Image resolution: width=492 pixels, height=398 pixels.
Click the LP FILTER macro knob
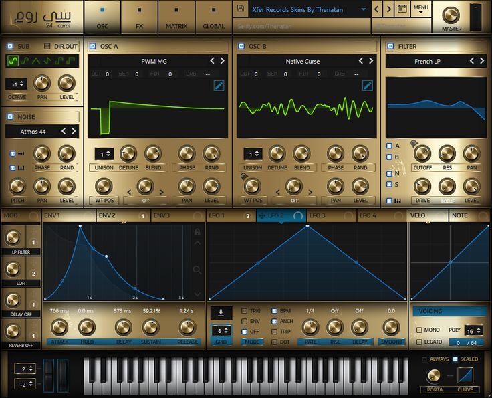(x=13, y=238)
